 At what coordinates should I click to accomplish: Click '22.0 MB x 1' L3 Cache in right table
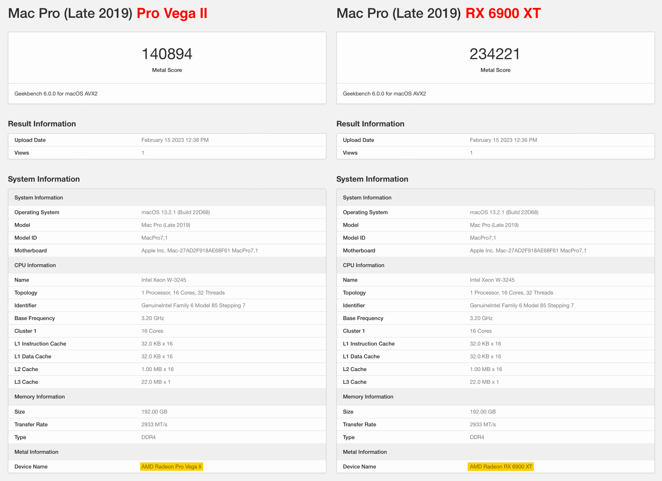pyautogui.click(x=484, y=382)
